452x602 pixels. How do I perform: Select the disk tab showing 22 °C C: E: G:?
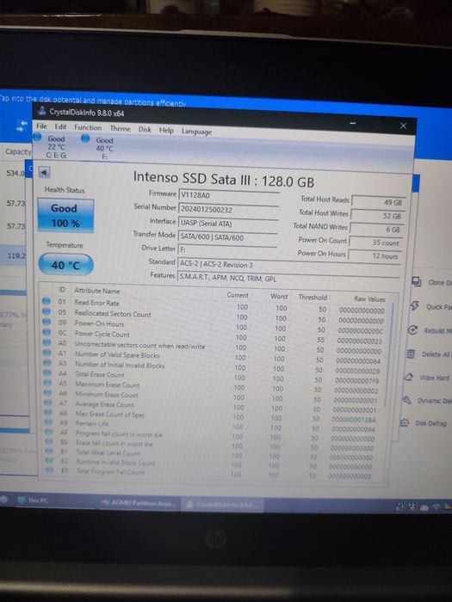pos(52,146)
